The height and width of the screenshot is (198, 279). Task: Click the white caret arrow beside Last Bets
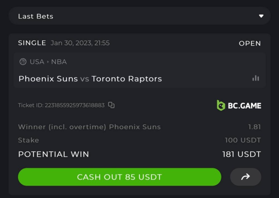coord(261,16)
